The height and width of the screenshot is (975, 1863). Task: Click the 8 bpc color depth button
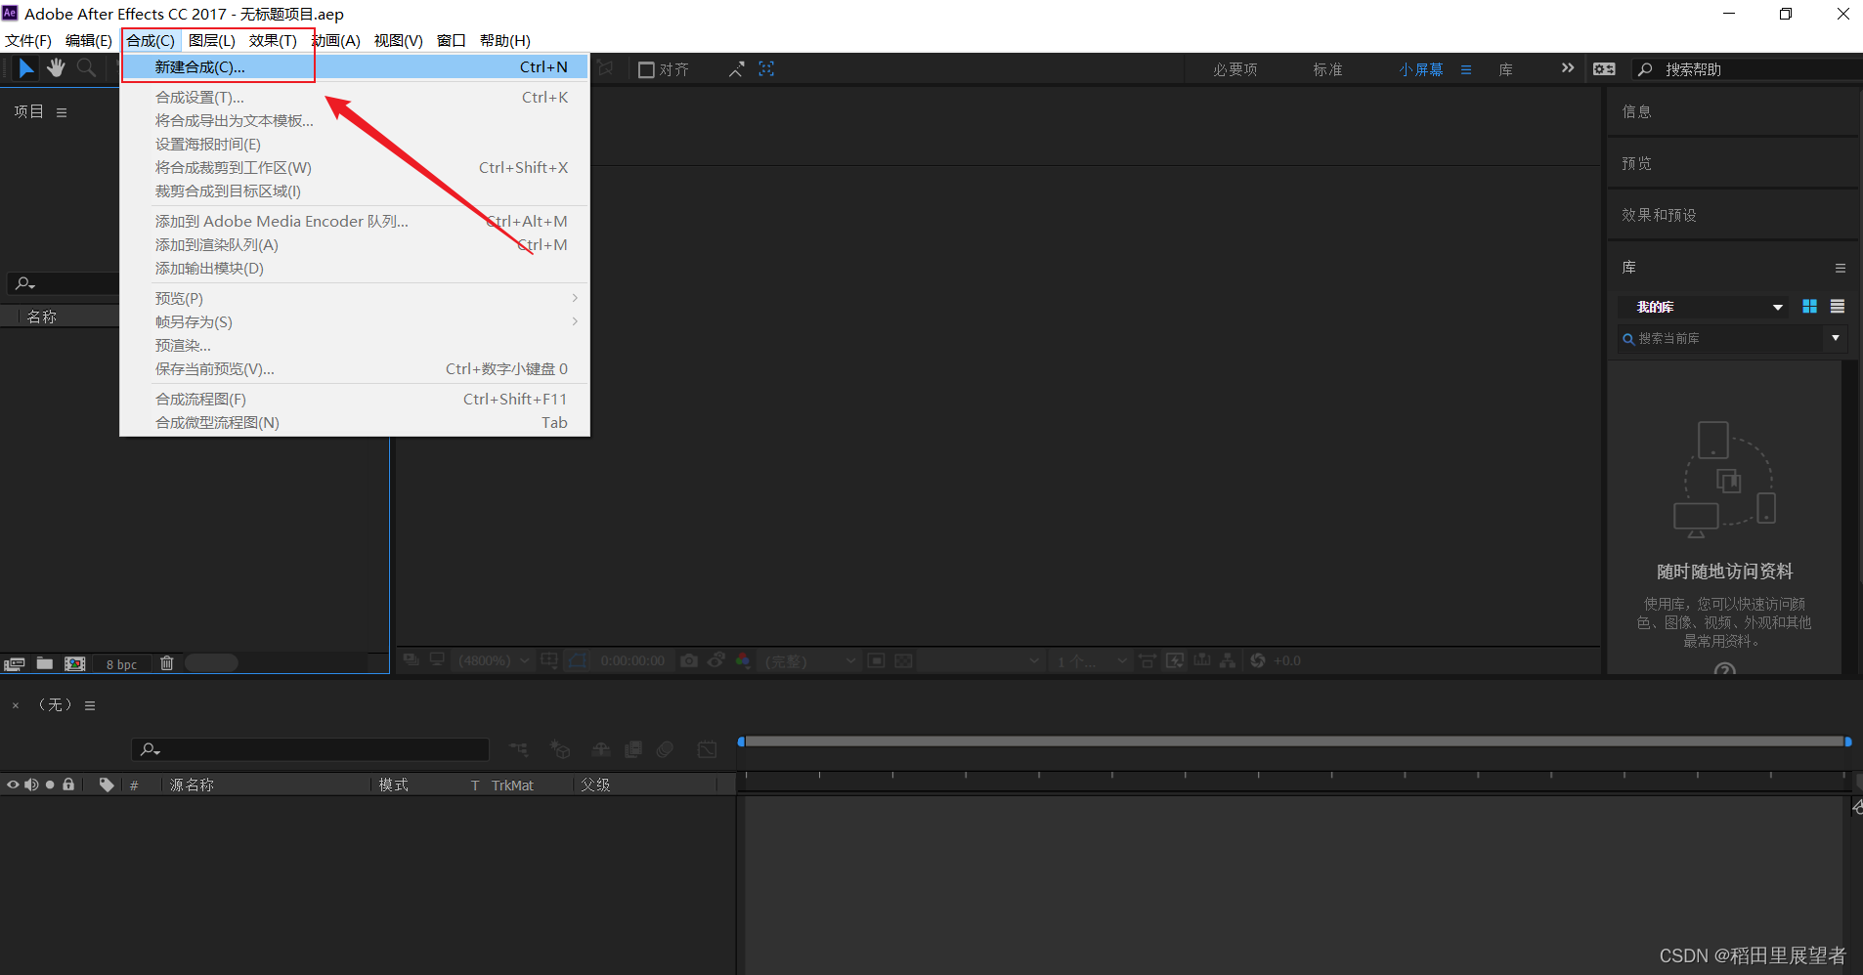(x=122, y=664)
